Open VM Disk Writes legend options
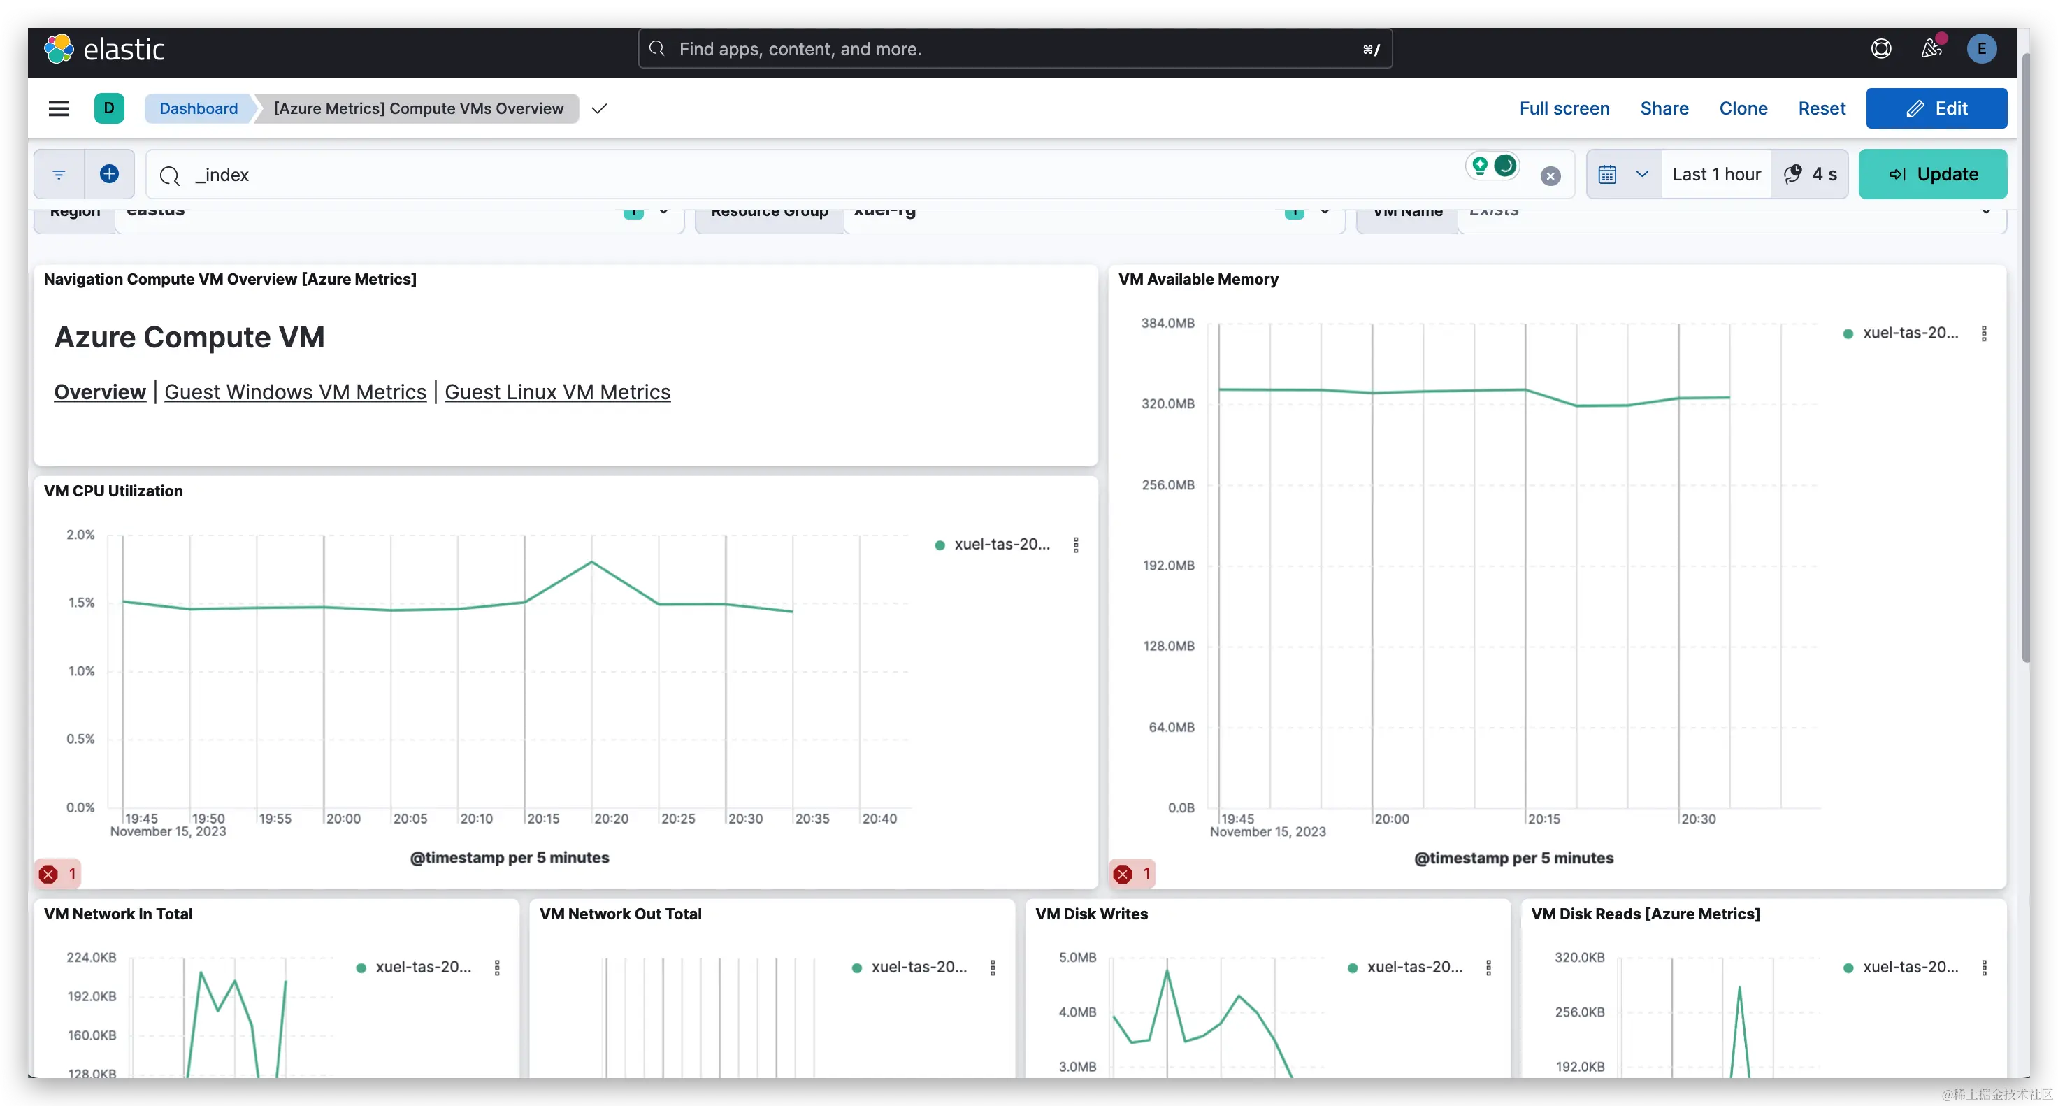 point(1488,968)
